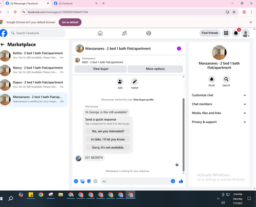Viewport: 256px width, 207px height.
Task: Open Sticky Notes from taskbar
Action: tap(31, 195)
